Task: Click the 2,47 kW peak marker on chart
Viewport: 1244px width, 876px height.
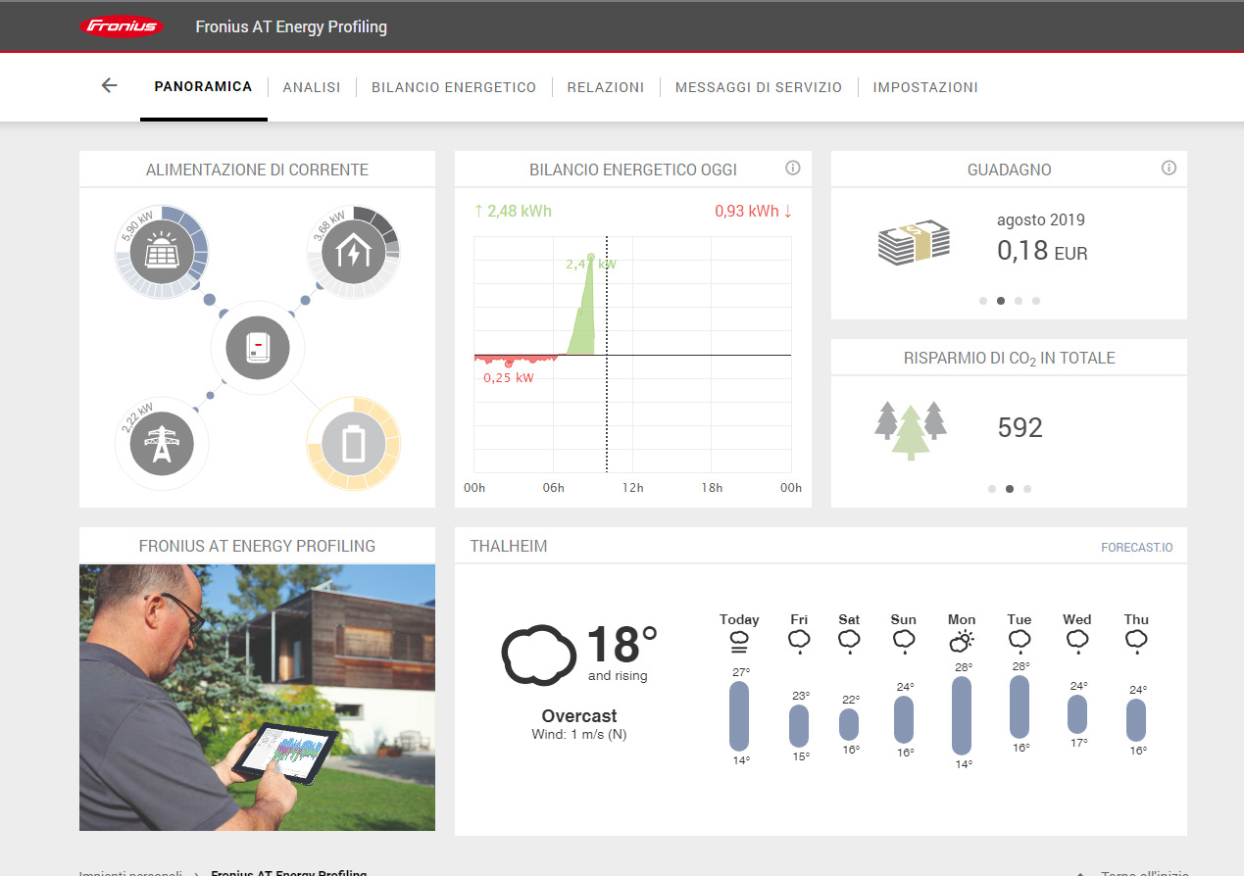Action: coord(591,258)
